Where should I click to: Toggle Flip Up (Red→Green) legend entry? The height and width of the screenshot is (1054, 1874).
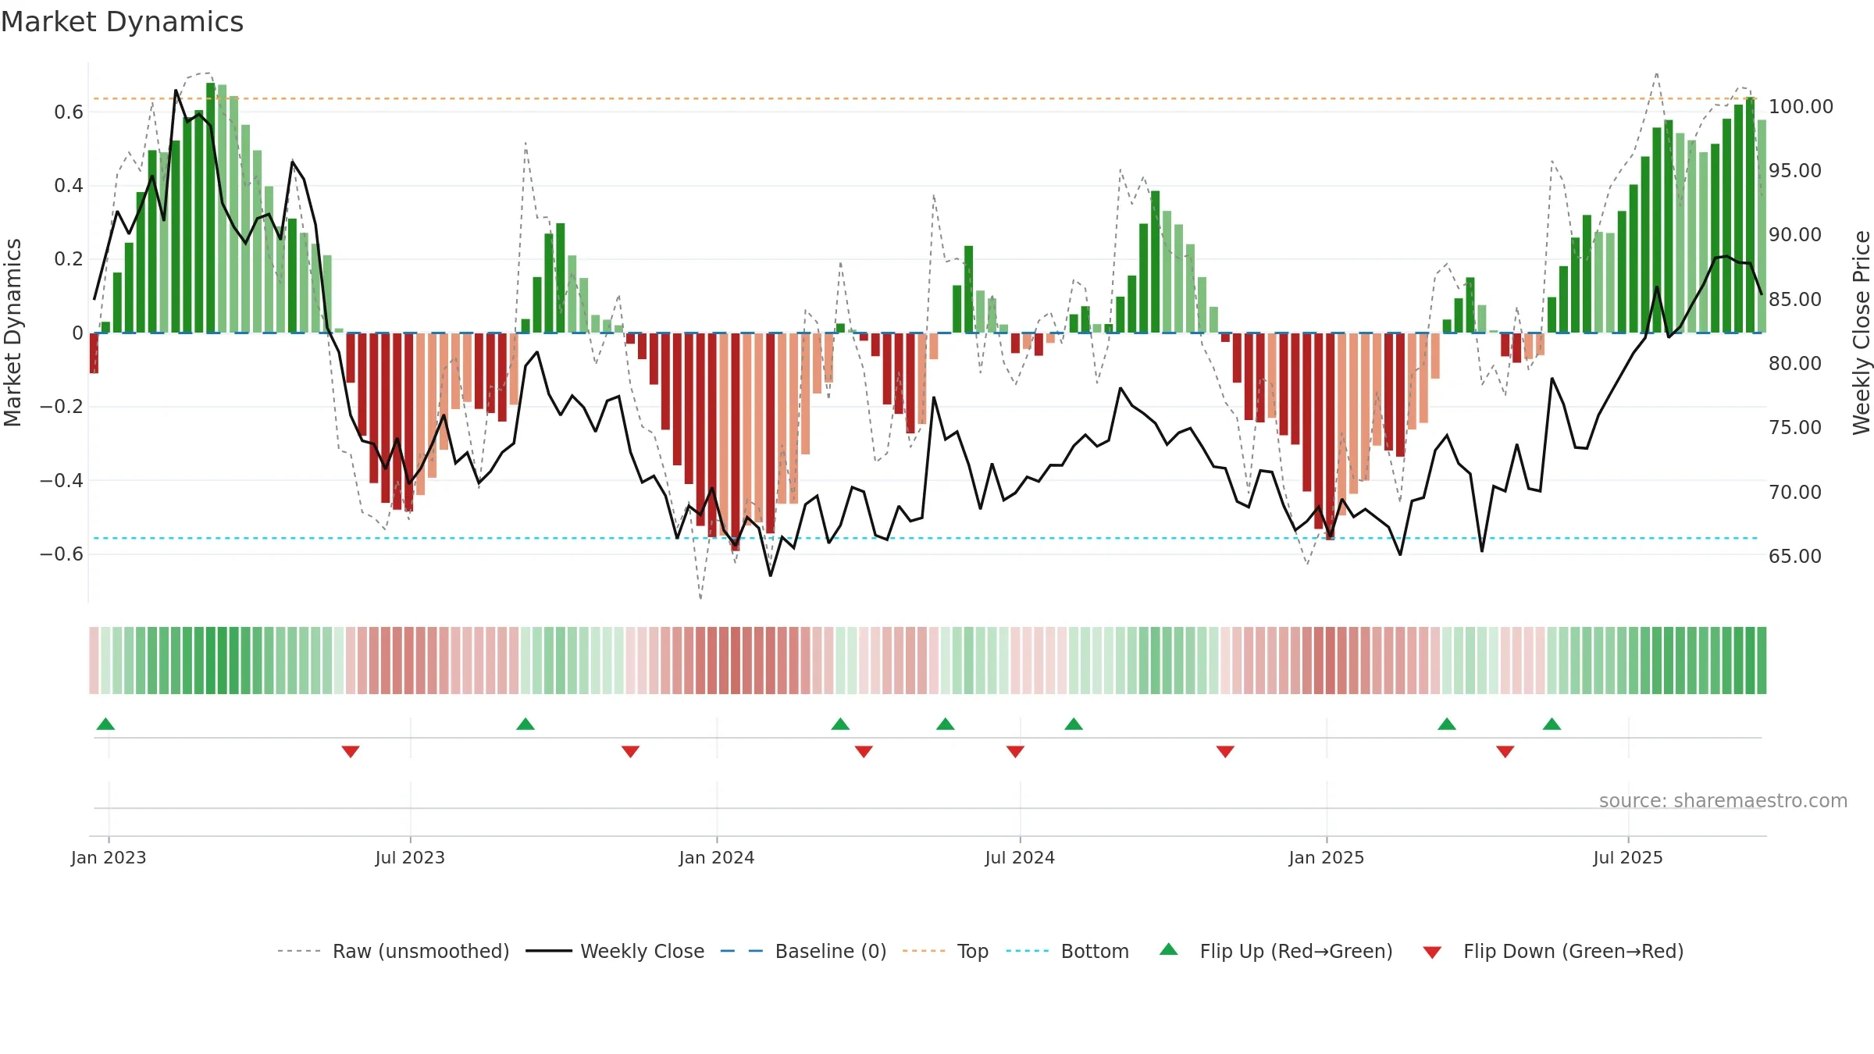point(1276,951)
